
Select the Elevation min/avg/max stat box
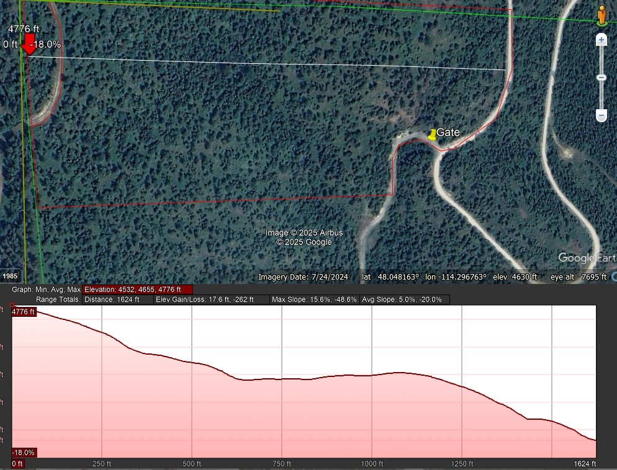(138, 290)
